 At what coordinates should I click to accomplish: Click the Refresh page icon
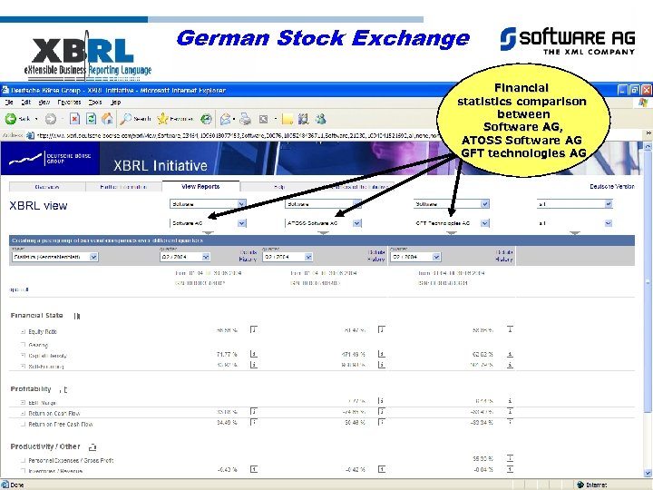tap(91, 119)
